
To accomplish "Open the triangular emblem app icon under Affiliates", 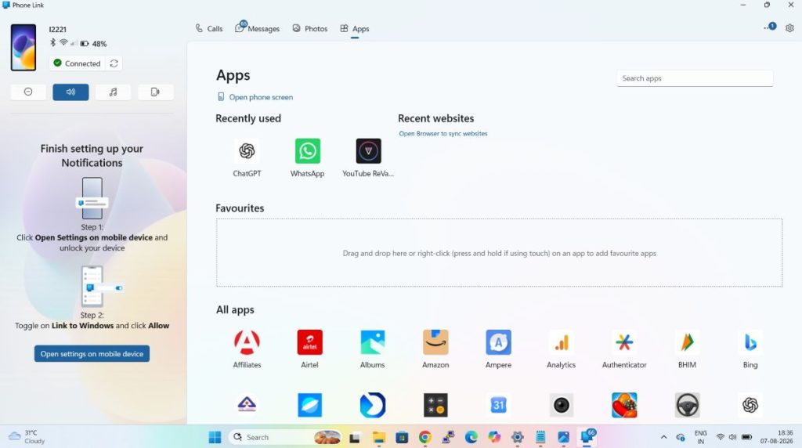I will (x=247, y=405).
